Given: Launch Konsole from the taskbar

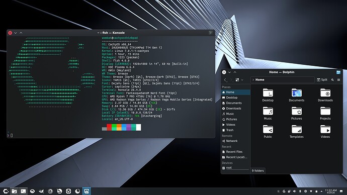Looking at the screenshot, I should (x=23, y=191).
